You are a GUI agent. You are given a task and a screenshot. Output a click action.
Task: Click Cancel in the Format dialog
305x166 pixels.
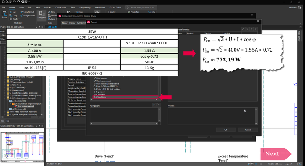248,129
